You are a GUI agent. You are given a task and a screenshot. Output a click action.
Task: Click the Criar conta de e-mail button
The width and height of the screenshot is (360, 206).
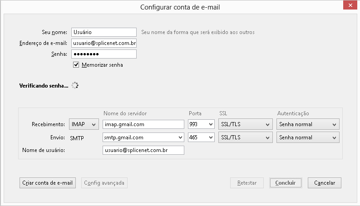click(48, 183)
